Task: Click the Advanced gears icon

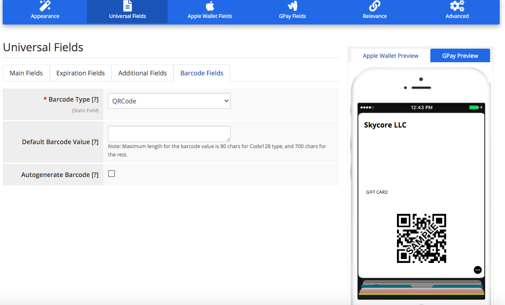Action: click(457, 6)
